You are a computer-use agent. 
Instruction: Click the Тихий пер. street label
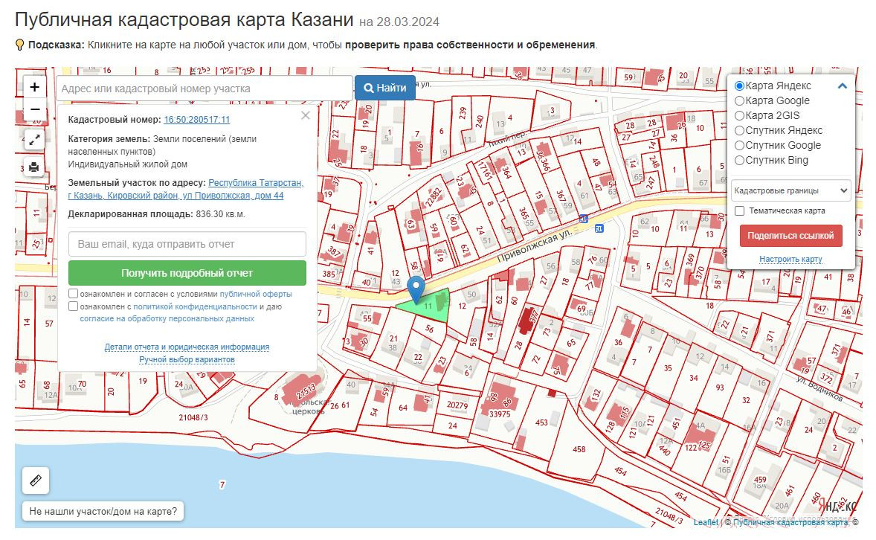pyautogui.click(x=507, y=140)
